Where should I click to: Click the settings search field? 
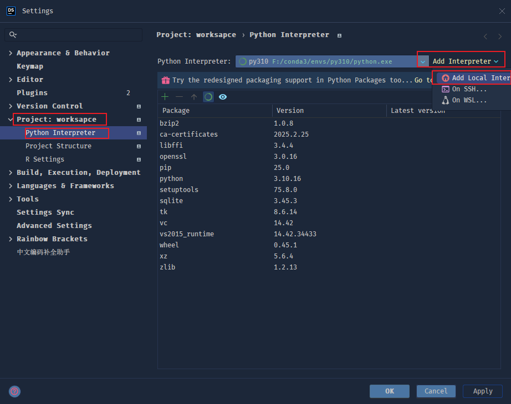[73, 35]
